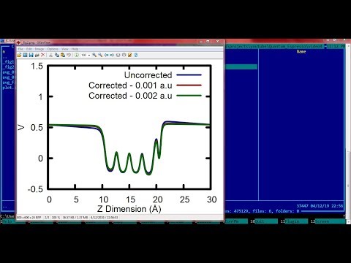Maximize the IrfanView window
The height and width of the screenshot is (263, 351).
208,42
